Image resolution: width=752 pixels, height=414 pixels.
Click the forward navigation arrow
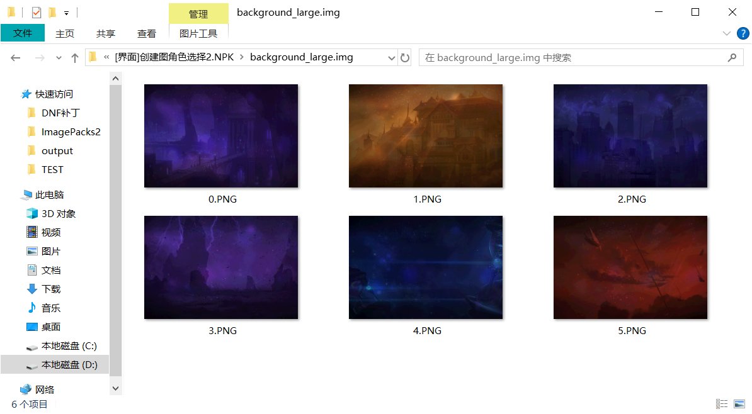tap(40, 58)
